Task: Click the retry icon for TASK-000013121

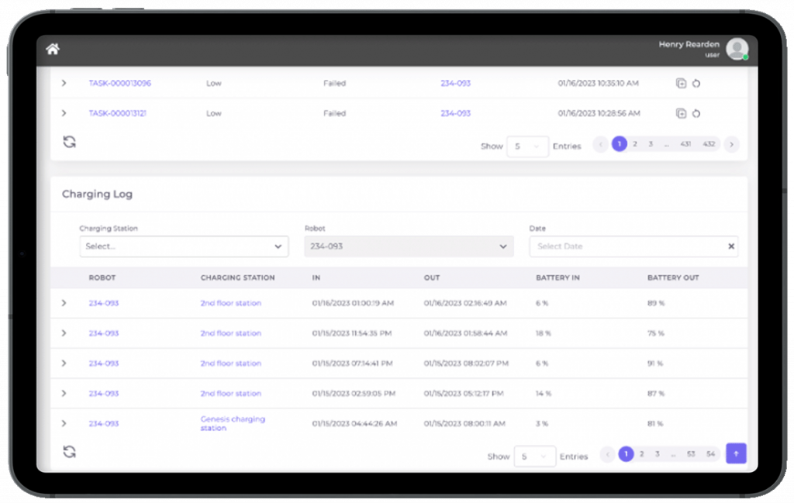Action: 696,114
